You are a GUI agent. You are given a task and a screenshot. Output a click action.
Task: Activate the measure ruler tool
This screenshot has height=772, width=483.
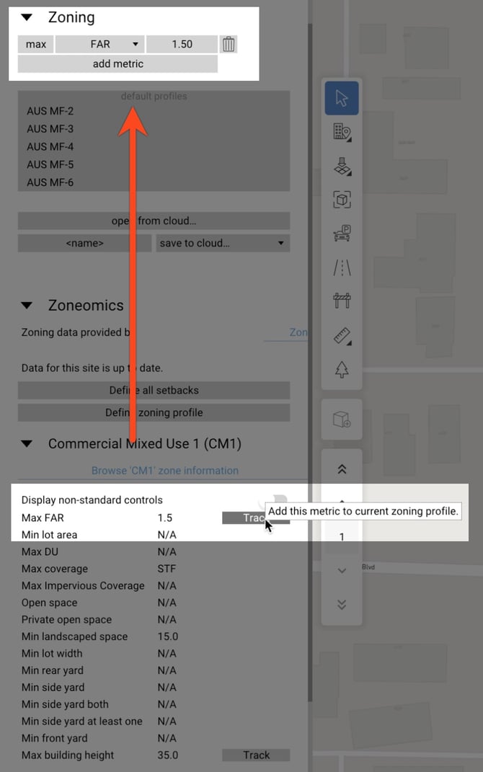(x=342, y=336)
